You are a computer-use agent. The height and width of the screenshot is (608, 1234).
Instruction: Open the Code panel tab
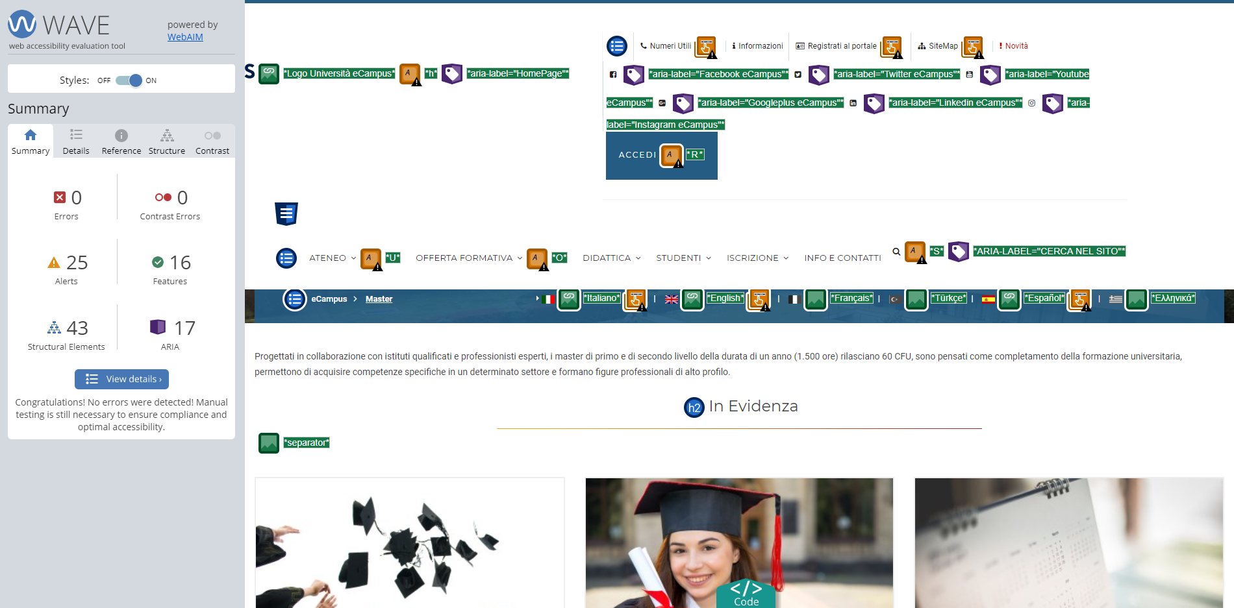click(x=746, y=594)
